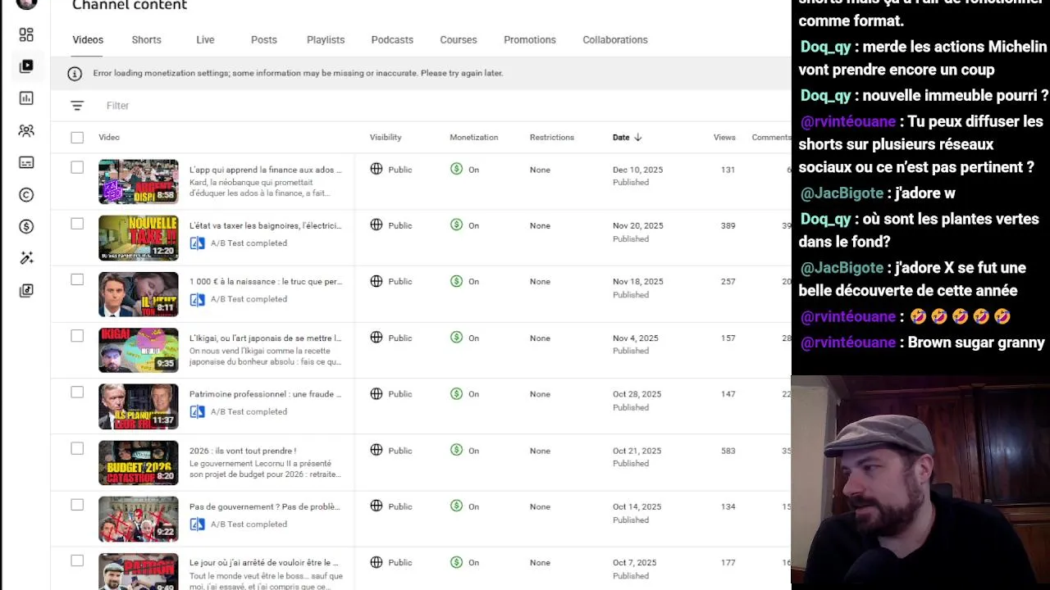The image size is (1050, 590).
Task: Open the "1 000 € à la naissance" video title
Action: 265,282
